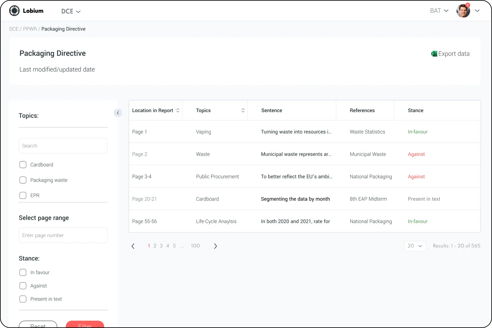492x328 pixels.
Task: Go to the next results page
Action: [215, 246]
